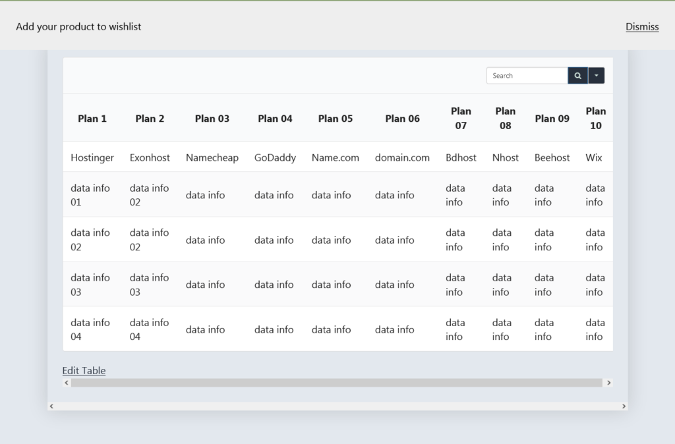Click the magnifying glass search icon
This screenshot has height=444, width=675.
click(577, 75)
